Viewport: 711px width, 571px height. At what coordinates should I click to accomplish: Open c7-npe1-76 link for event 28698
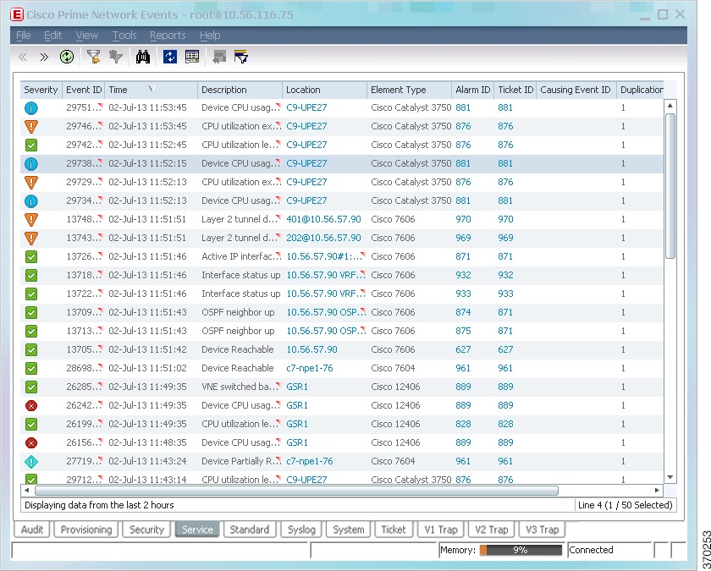(x=310, y=369)
